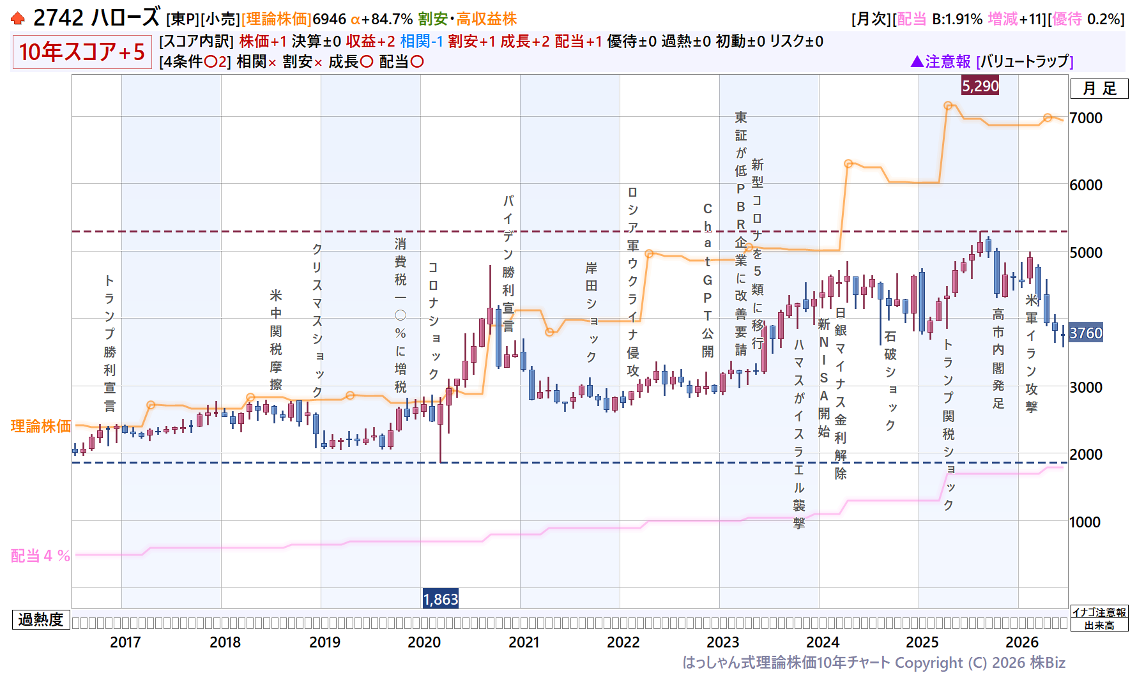Click the 米中関税摩擦 event annotation

tap(275, 339)
